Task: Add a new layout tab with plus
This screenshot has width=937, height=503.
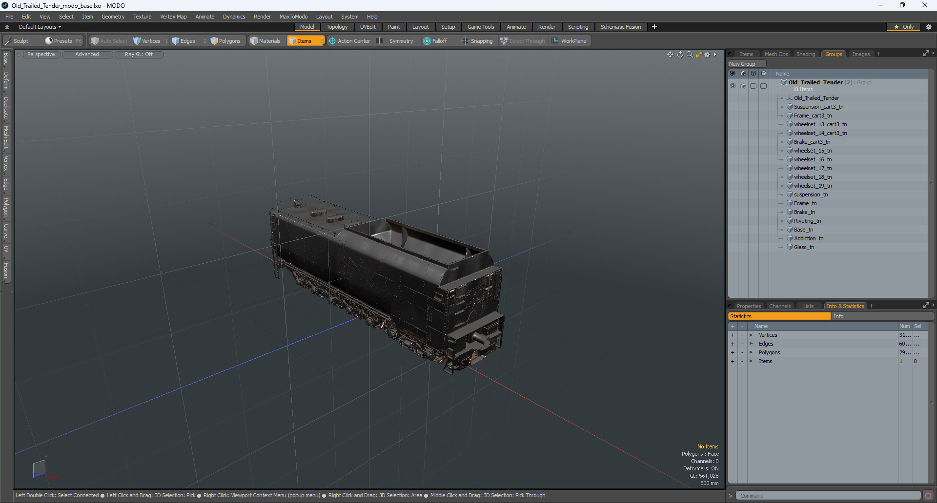Action: tap(654, 27)
